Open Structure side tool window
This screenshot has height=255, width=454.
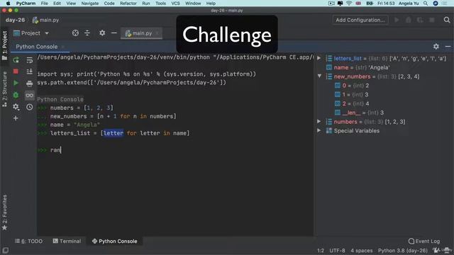[x=4, y=89]
